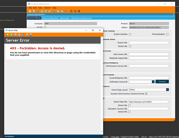
Task: Click the Annotations label in Help status bar
Action: tap(9, 136)
